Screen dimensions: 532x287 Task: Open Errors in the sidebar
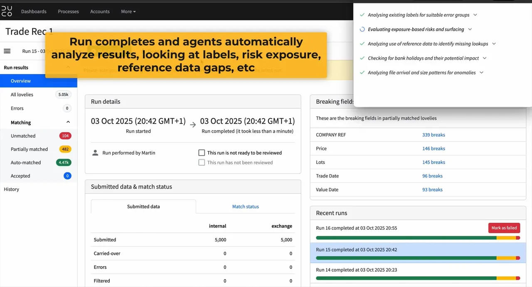coord(17,108)
